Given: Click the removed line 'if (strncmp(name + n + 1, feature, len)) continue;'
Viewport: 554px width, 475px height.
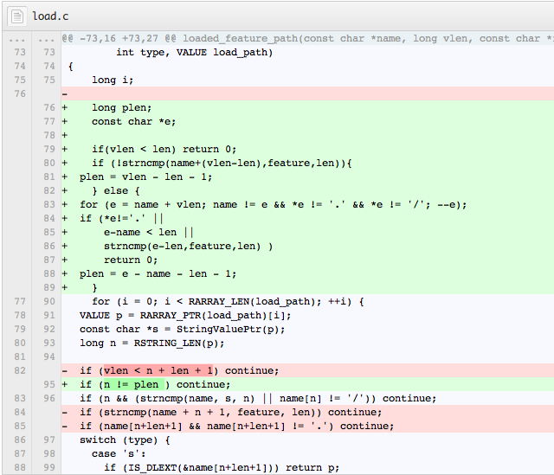Looking at the screenshot, I should 230,412.
